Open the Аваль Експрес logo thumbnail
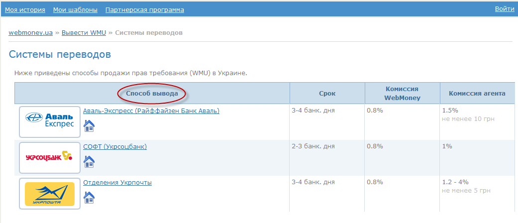 (50, 122)
